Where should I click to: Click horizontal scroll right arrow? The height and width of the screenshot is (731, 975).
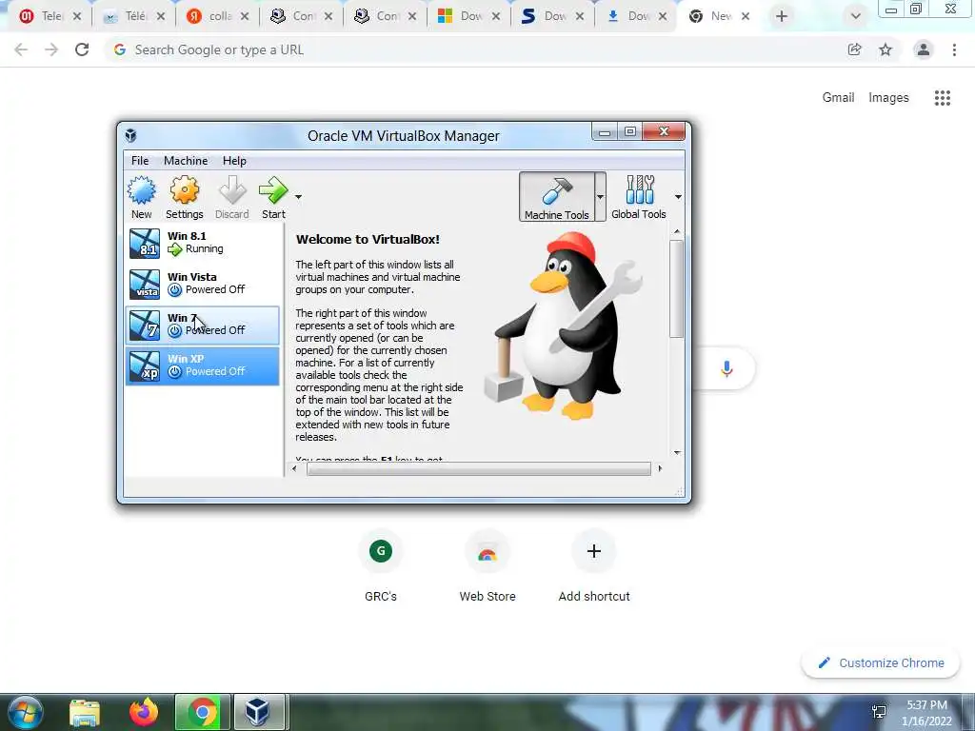pyautogui.click(x=660, y=468)
